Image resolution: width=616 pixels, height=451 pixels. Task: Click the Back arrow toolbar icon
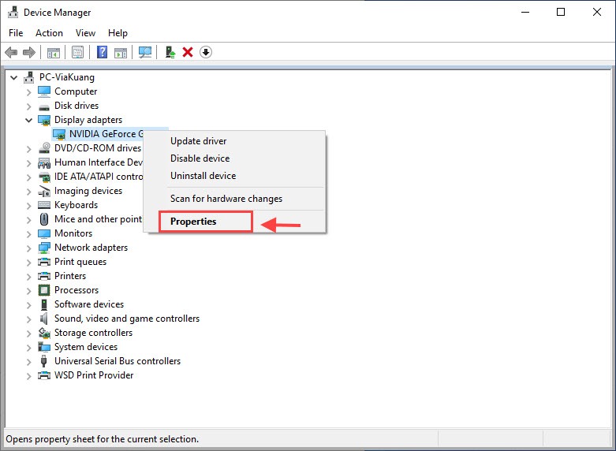pyautogui.click(x=11, y=52)
